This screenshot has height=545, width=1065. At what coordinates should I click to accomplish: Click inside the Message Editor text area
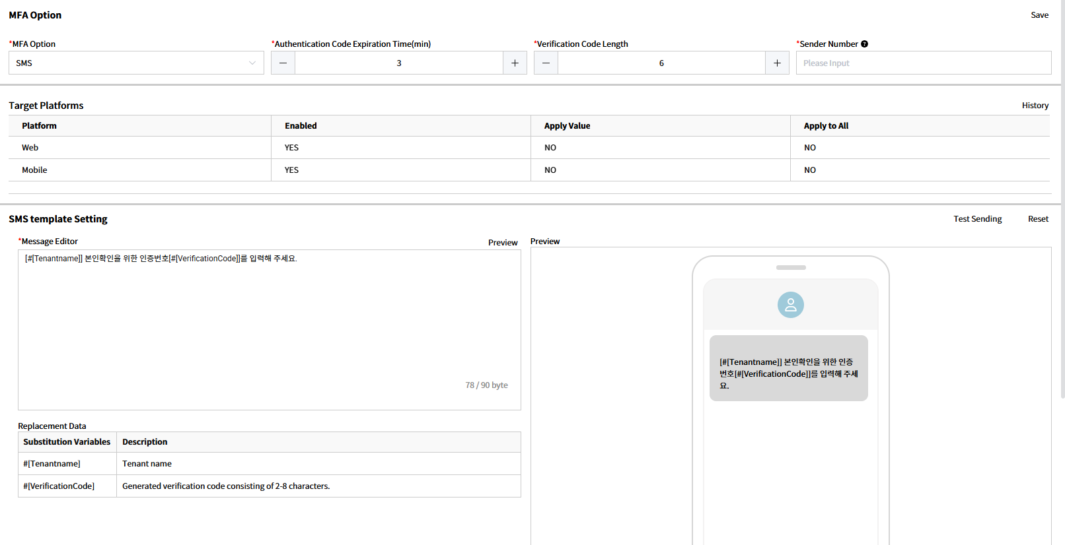pyautogui.click(x=269, y=317)
